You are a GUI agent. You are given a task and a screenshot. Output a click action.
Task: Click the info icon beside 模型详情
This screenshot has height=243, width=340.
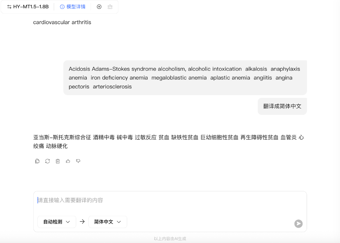62,6
